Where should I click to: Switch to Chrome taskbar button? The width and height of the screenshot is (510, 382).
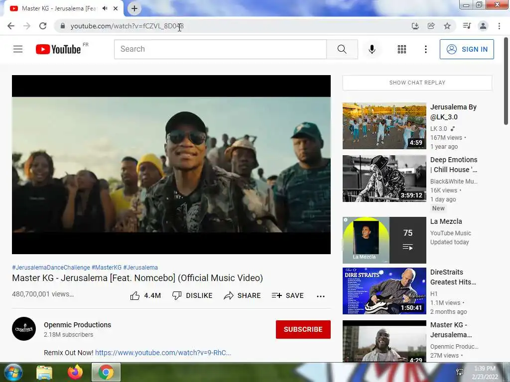106,372
